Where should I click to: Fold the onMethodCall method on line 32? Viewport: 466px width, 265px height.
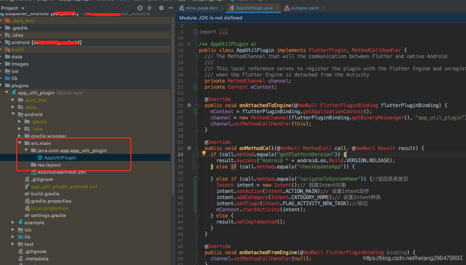tap(197, 148)
